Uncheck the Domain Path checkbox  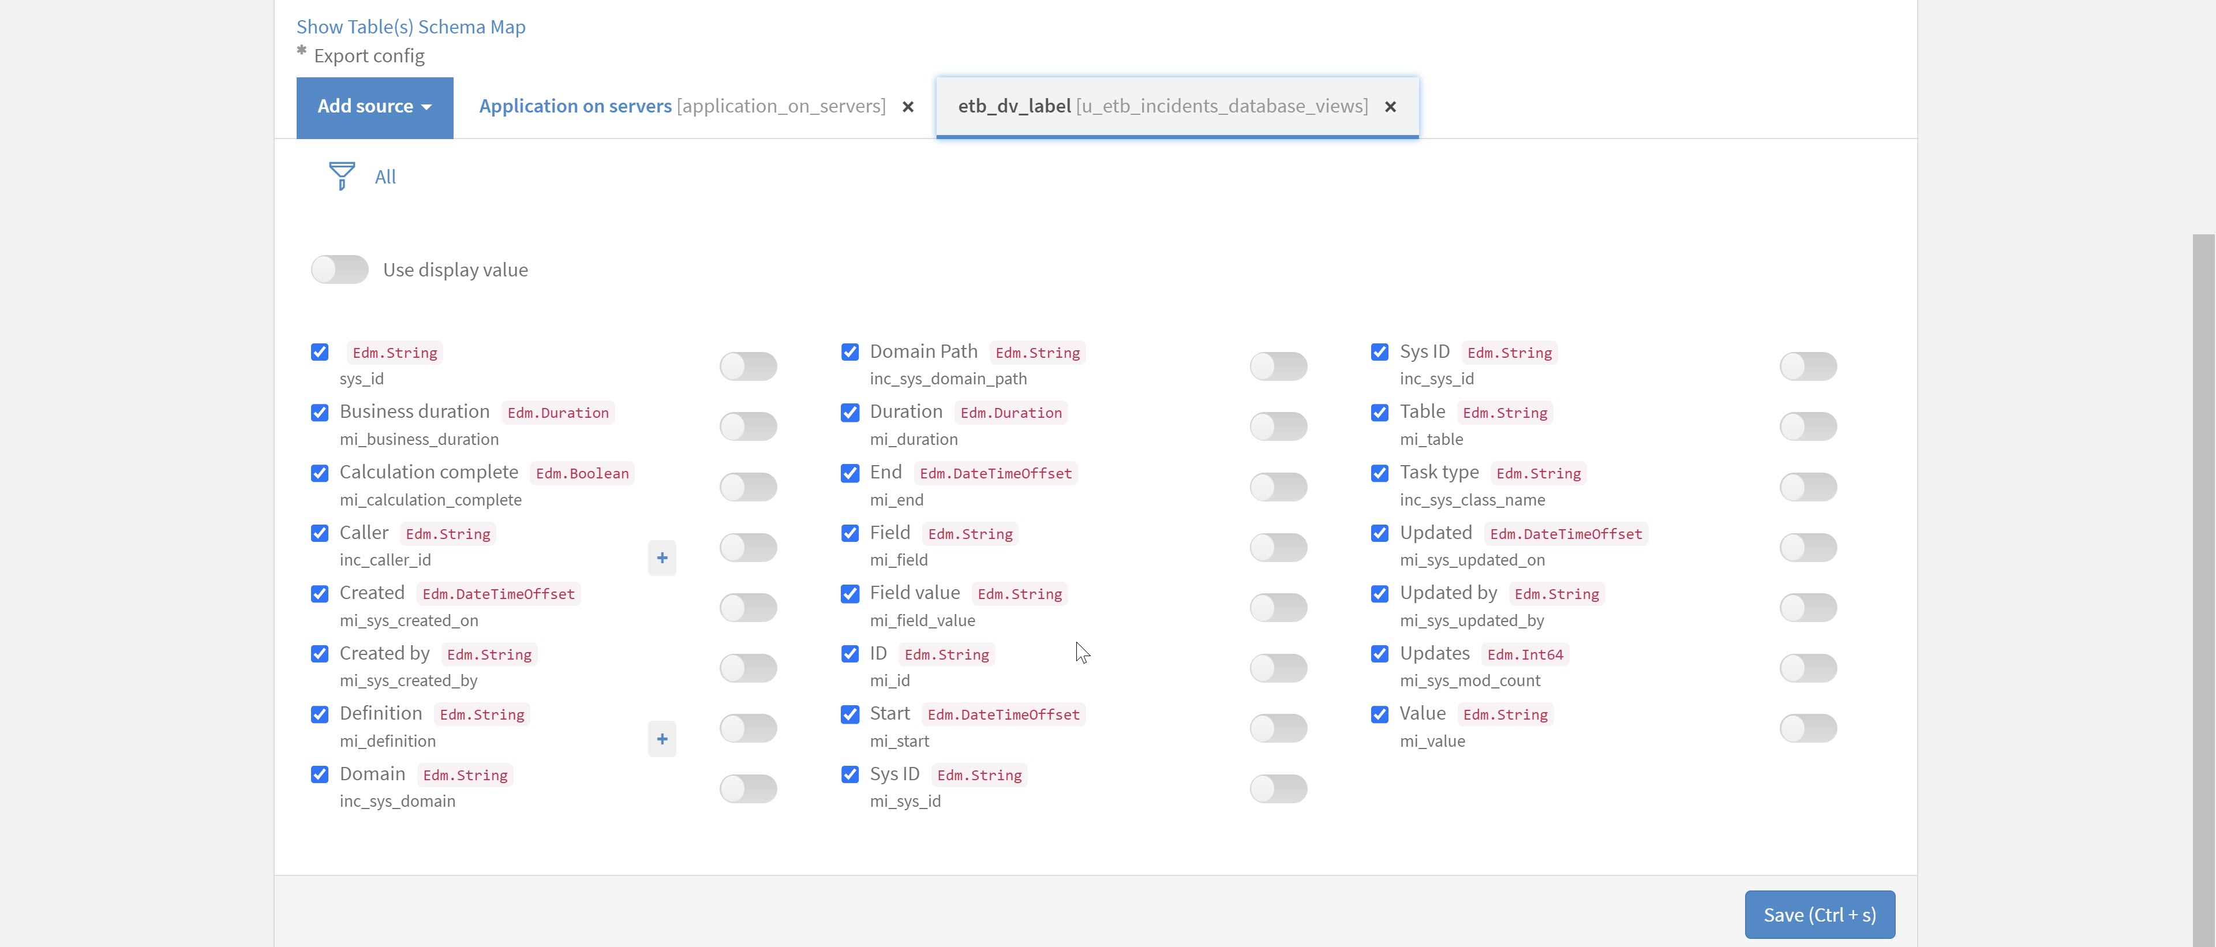850,352
